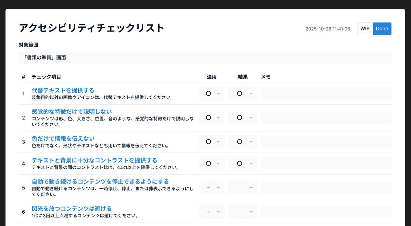Open link 閃光を放つコンテンツは避ける

[x=72, y=209]
